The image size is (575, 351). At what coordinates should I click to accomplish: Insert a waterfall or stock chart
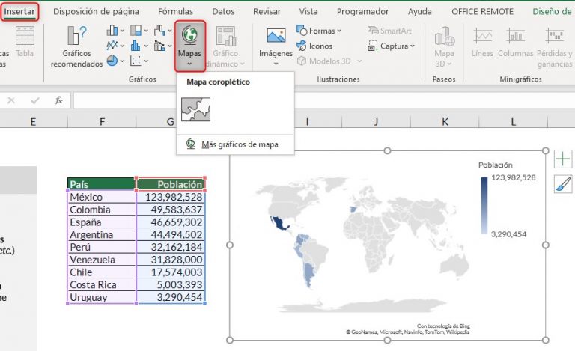pos(162,31)
